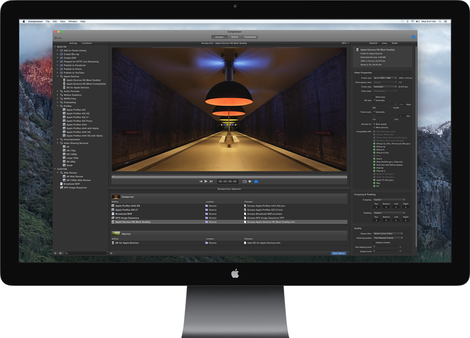Collapse the BUILT-IN section

point(55,46)
